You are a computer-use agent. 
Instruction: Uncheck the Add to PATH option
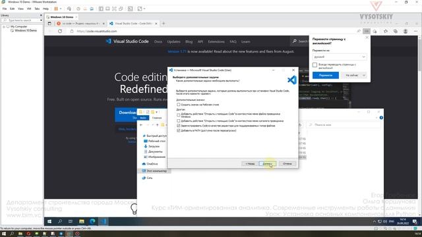tap(179, 130)
